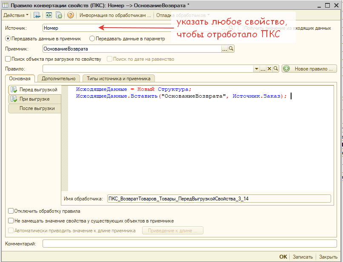Click the refresh toolbar icon
This screenshot has height=262, width=343.
coord(49,15)
